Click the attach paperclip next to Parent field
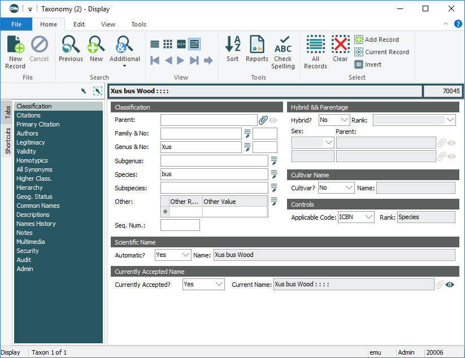The image size is (465, 358). click(x=263, y=120)
